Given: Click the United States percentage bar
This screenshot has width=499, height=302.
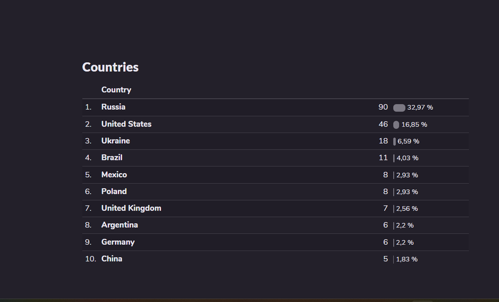Looking at the screenshot, I should click(396, 124).
